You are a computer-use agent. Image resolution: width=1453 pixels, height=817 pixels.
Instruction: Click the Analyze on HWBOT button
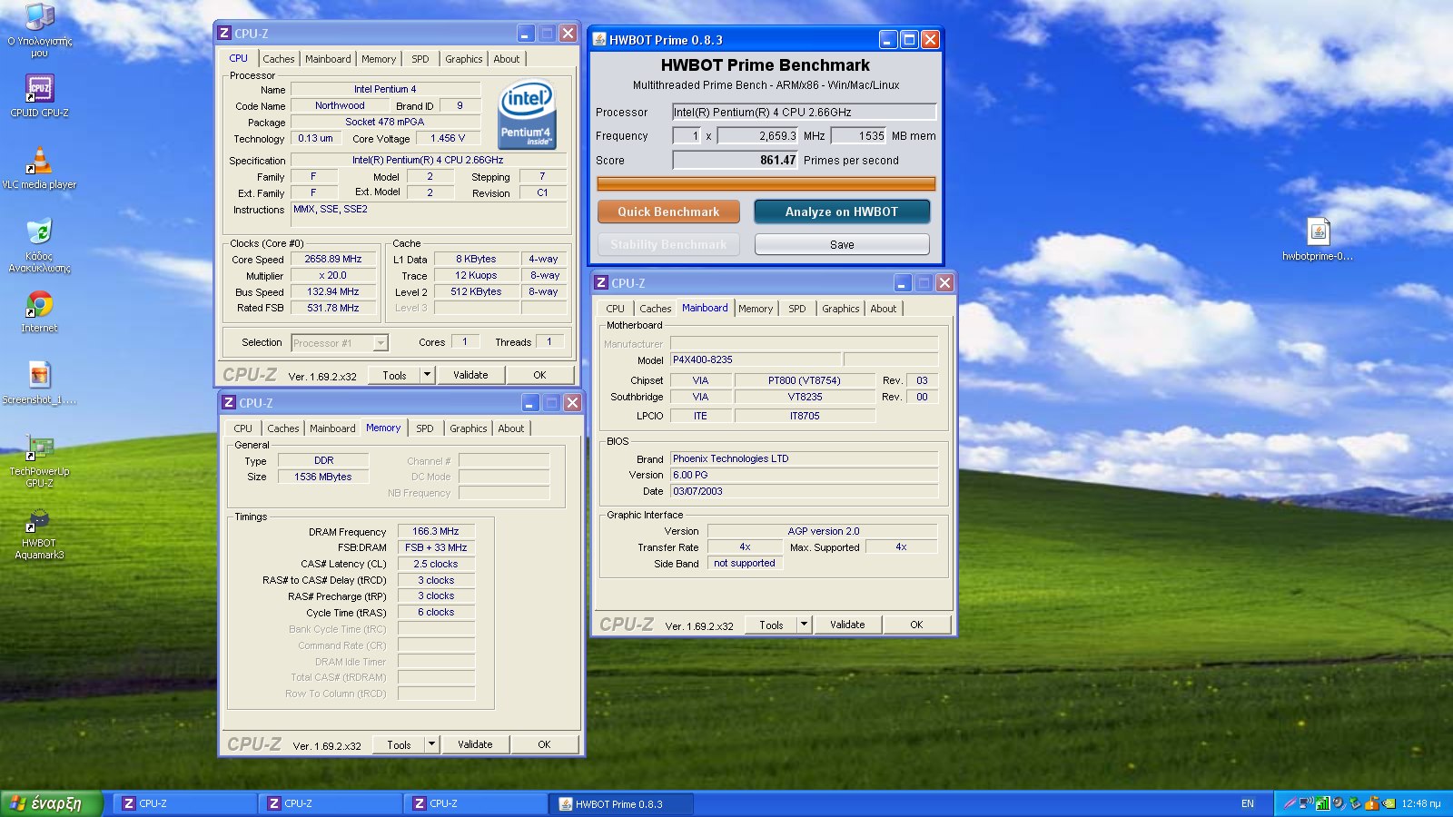pos(842,212)
